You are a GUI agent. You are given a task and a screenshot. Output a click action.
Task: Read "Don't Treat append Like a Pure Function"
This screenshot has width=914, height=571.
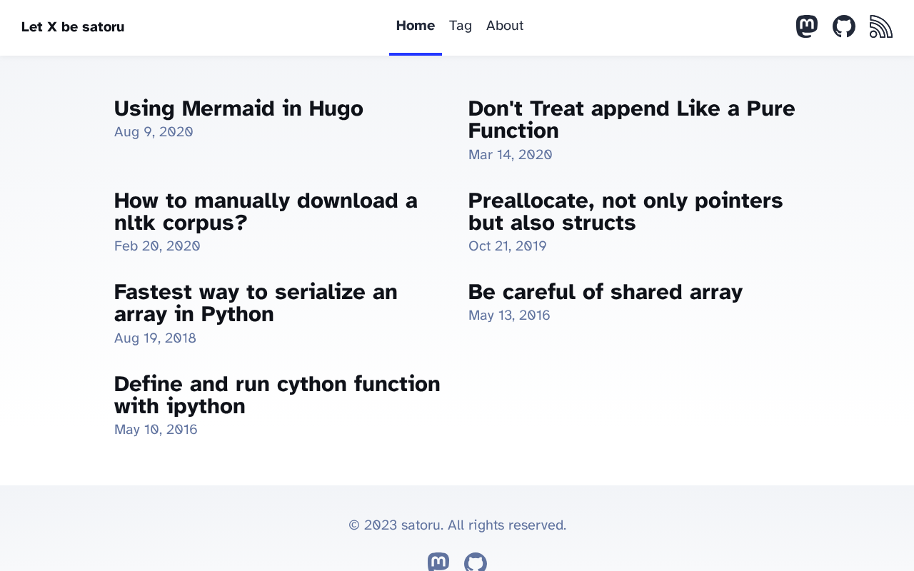(631, 119)
